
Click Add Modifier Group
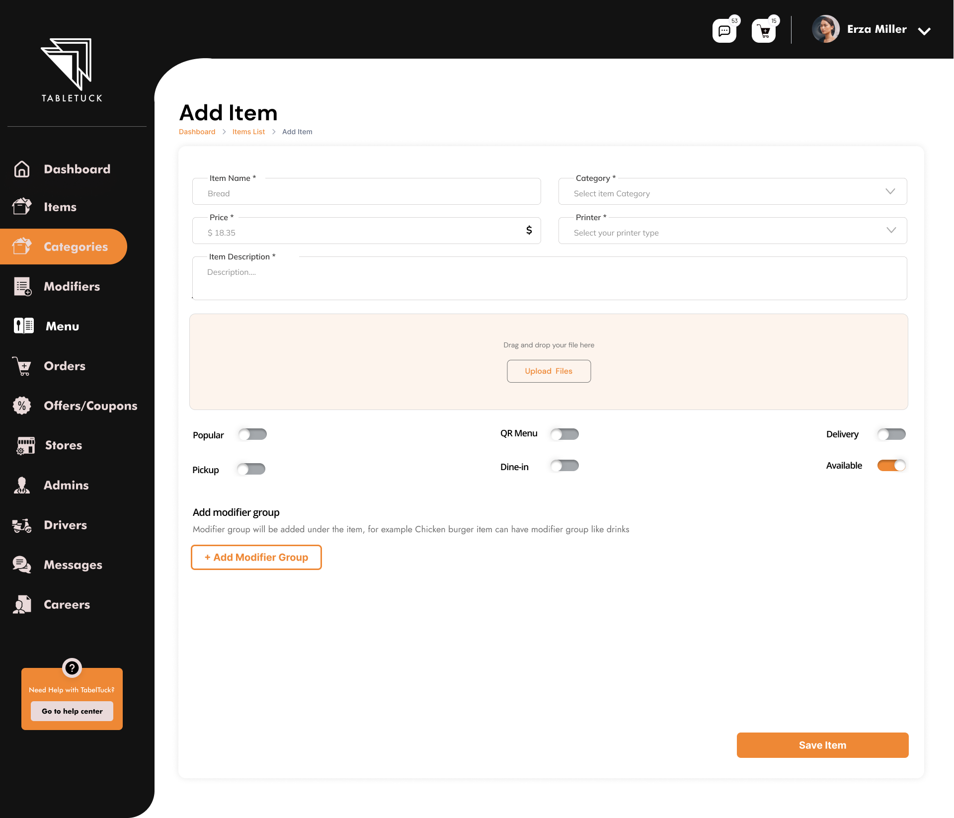pos(256,557)
